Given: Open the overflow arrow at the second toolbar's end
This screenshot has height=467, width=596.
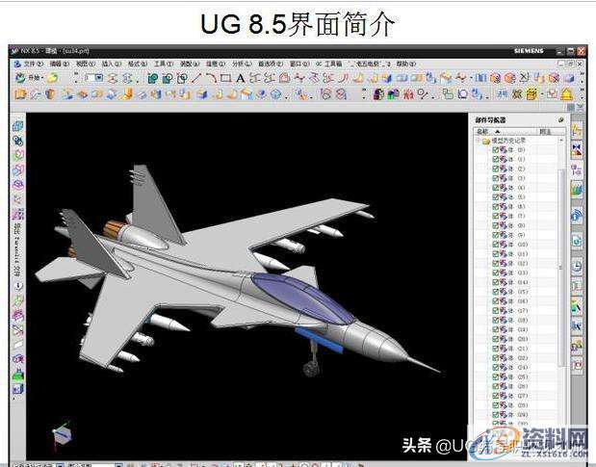Looking at the screenshot, I should (582, 93).
